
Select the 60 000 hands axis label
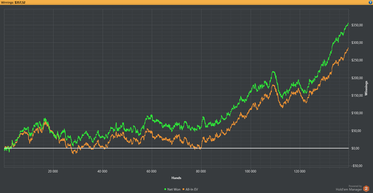(152, 171)
